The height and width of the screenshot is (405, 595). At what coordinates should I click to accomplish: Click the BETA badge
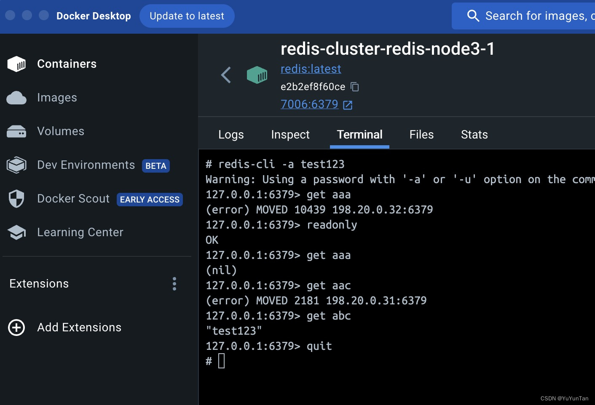tap(156, 166)
